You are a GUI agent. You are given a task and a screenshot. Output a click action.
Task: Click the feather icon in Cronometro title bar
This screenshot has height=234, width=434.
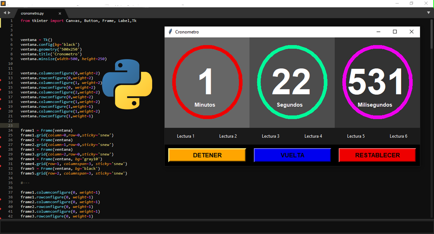[170, 32]
